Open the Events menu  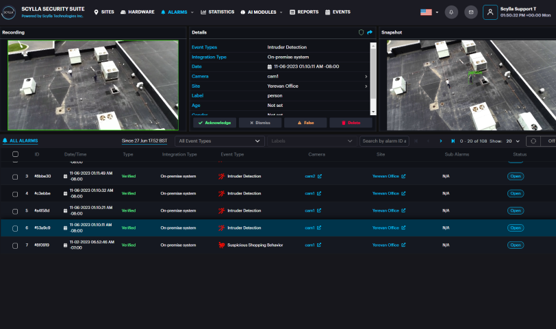click(338, 12)
